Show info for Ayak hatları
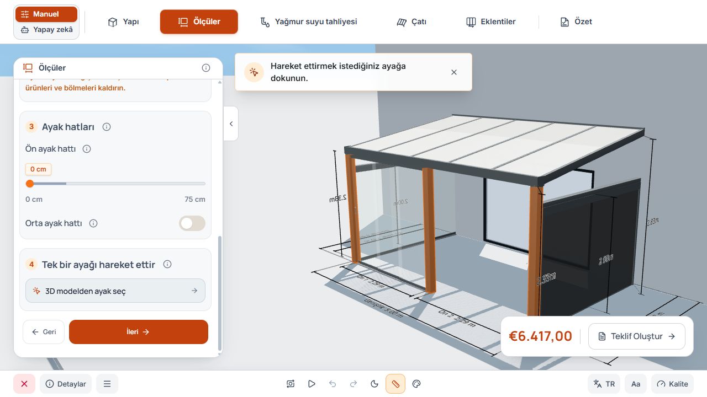The height and width of the screenshot is (397, 707). (x=107, y=127)
